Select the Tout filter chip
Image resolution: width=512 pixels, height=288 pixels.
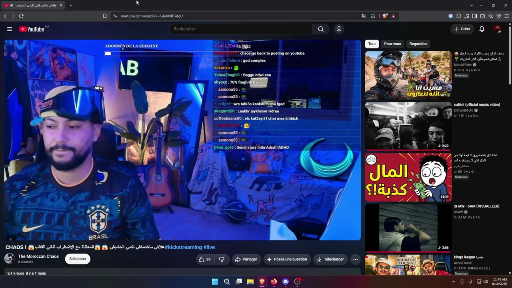click(372, 44)
